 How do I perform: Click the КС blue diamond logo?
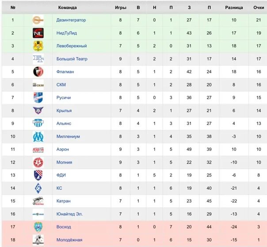click(38, 188)
